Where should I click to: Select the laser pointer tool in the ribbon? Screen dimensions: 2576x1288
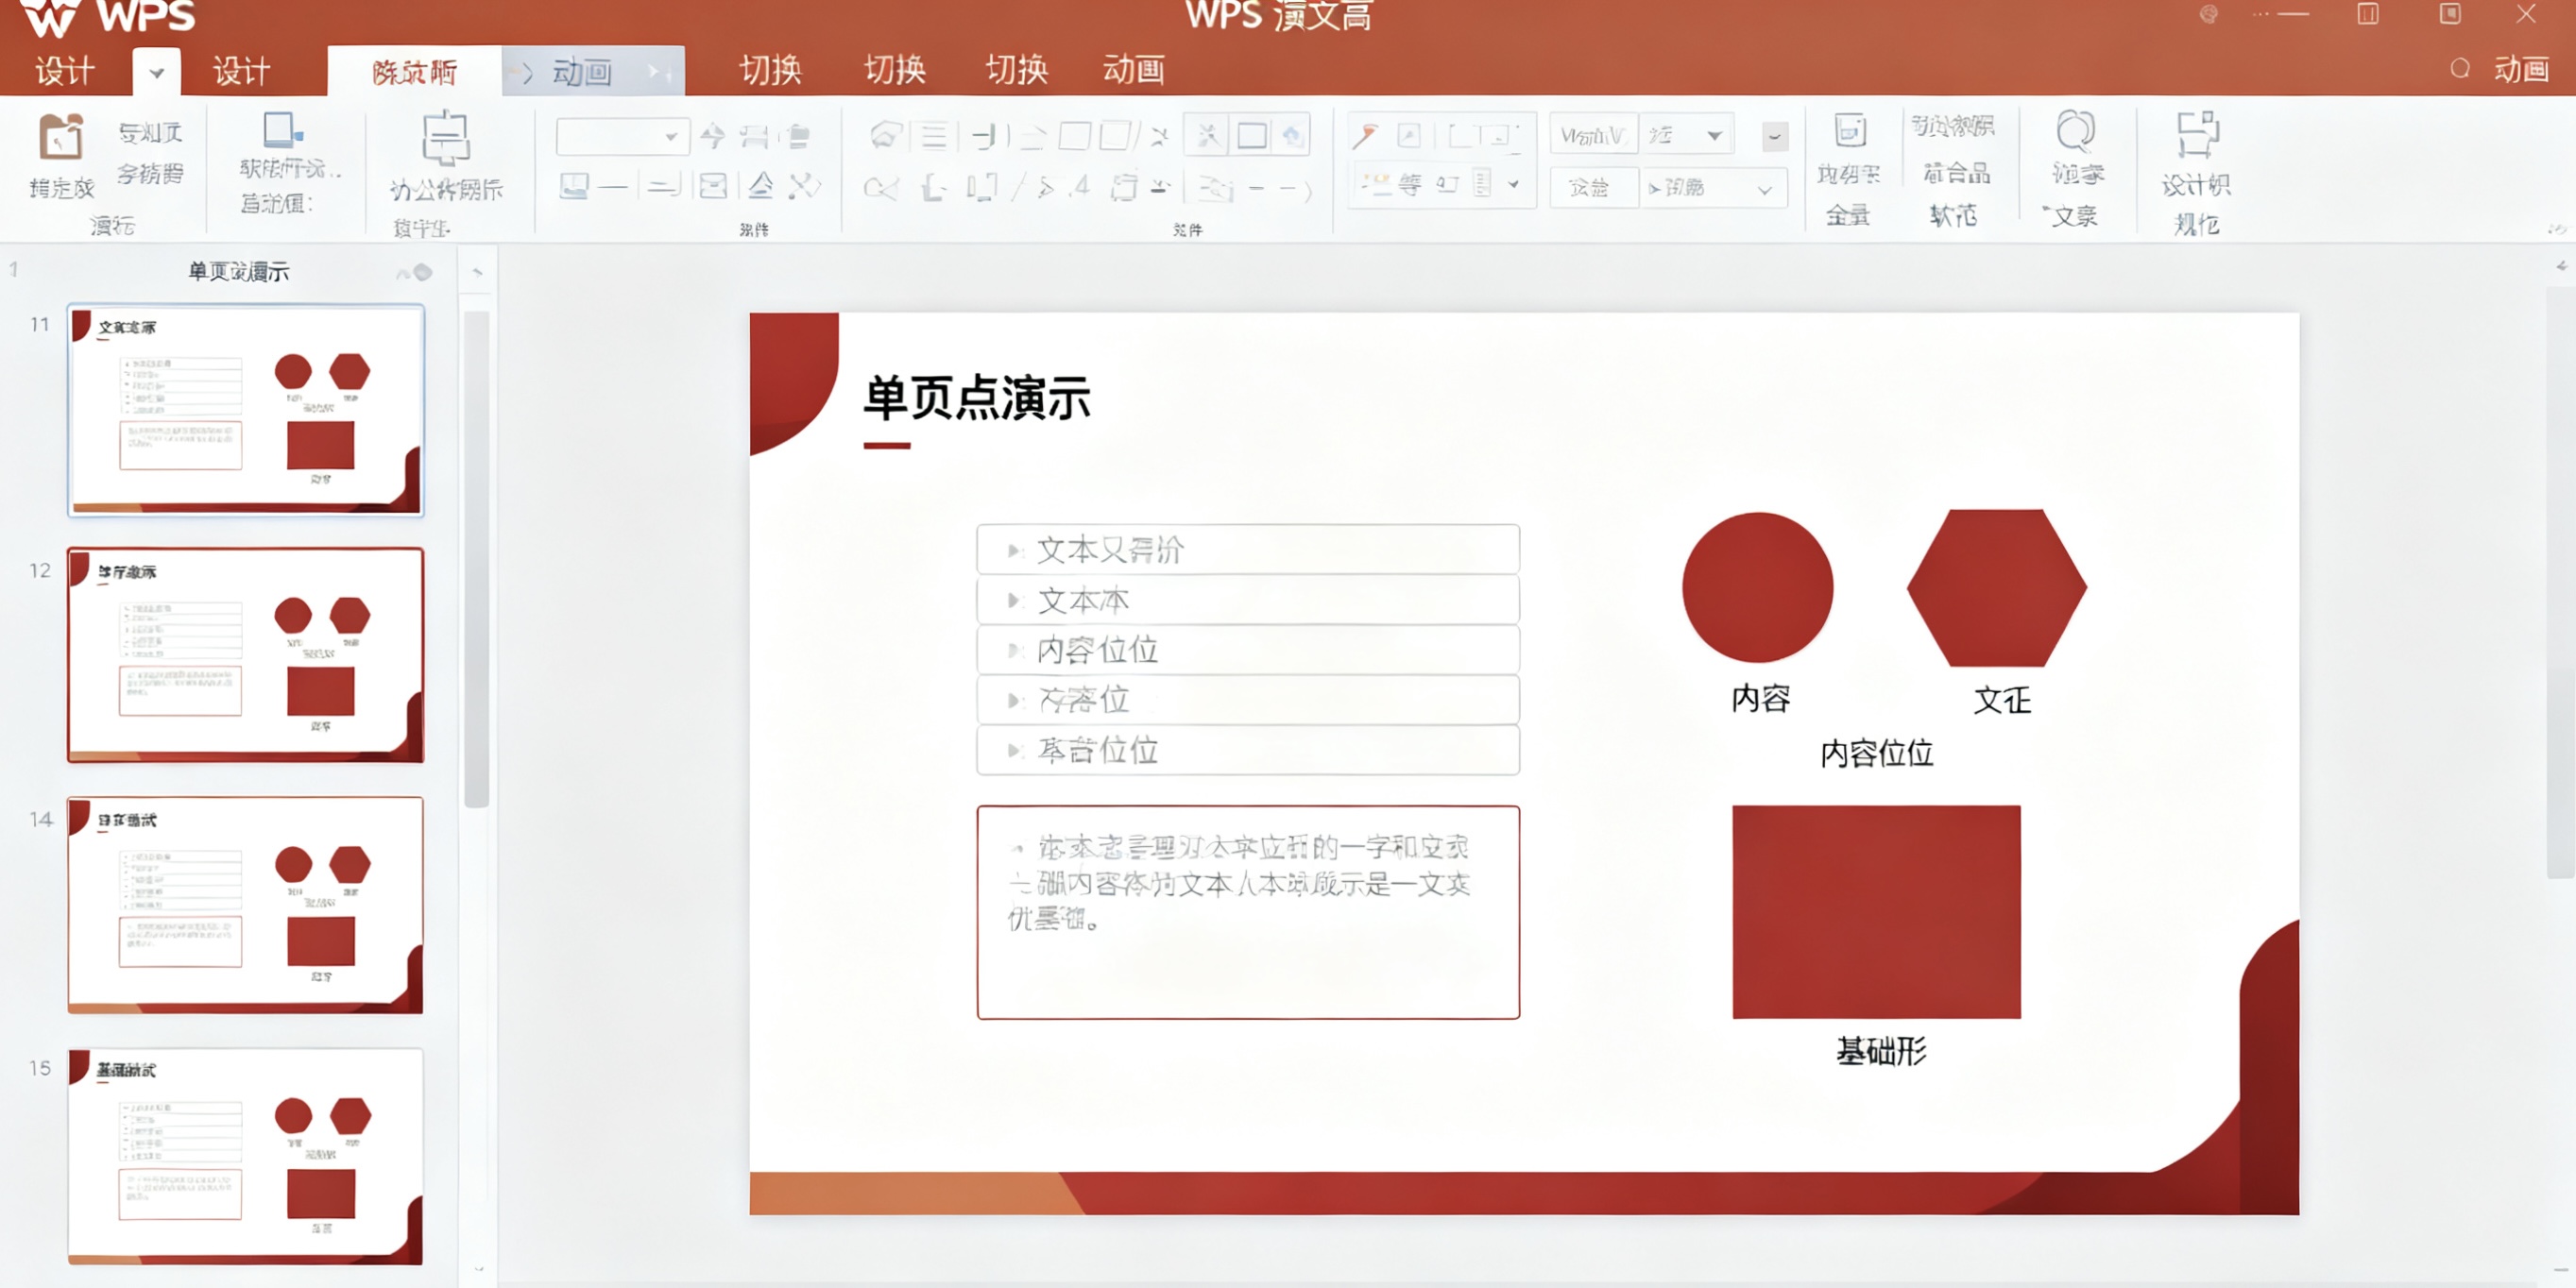click(x=1366, y=134)
